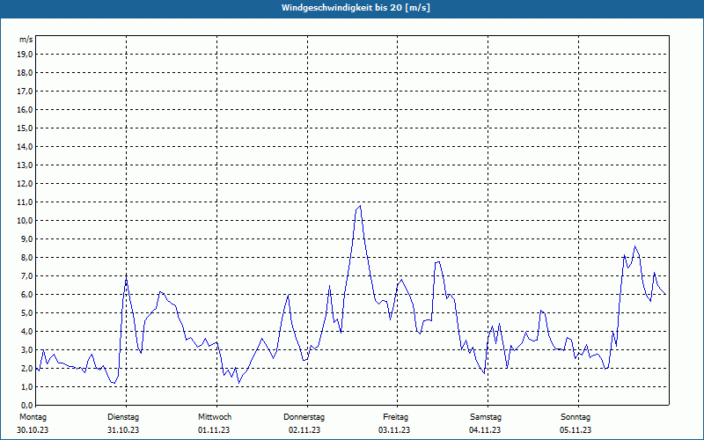This screenshot has width=704, height=440.
Task: Click the chart title 'Windgeschwindigkeit bis 20 [m/s]'
Action: [x=356, y=8]
